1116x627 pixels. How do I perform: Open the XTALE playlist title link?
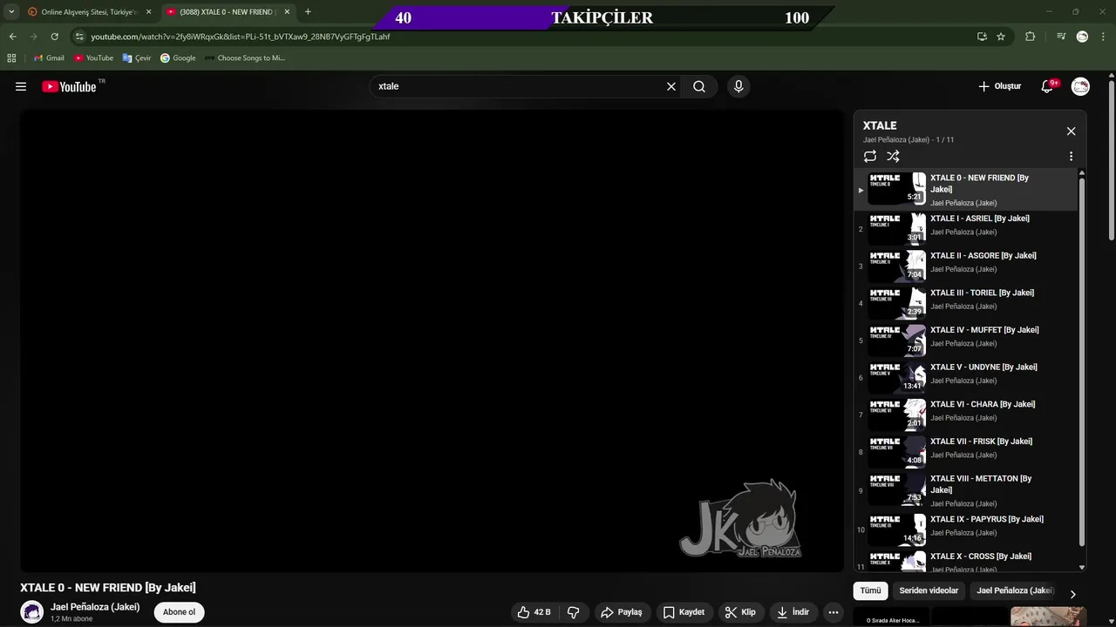coord(880,125)
